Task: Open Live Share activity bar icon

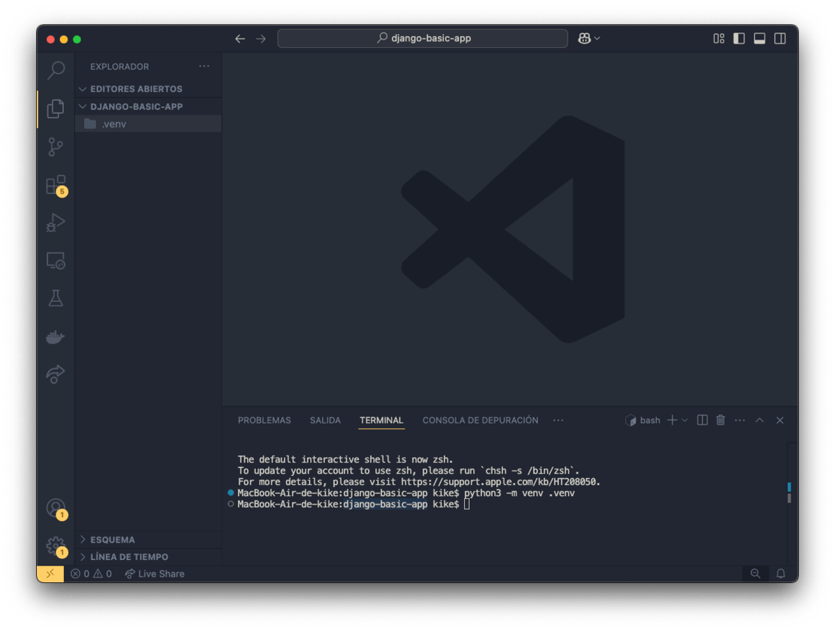Action: pos(56,374)
